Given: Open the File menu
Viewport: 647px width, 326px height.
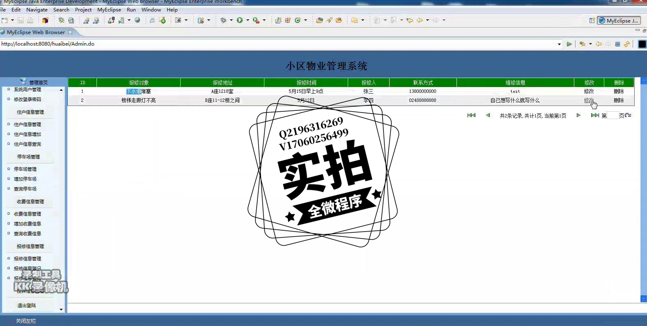Looking at the screenshot, I should coord(3,9).
